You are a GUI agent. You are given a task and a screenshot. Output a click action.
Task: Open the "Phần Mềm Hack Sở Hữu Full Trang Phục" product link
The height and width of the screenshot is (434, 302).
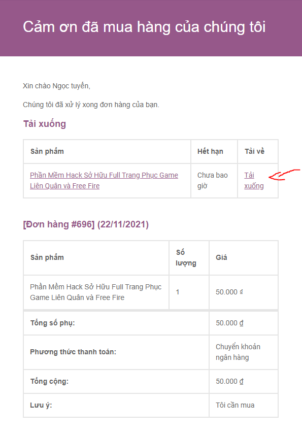(x=104, y=181)
